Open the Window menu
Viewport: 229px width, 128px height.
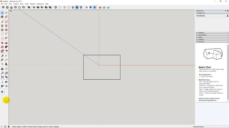(x=33, y=4)
